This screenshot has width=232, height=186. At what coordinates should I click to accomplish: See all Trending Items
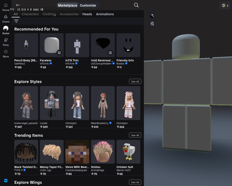[x=135, y=135]
